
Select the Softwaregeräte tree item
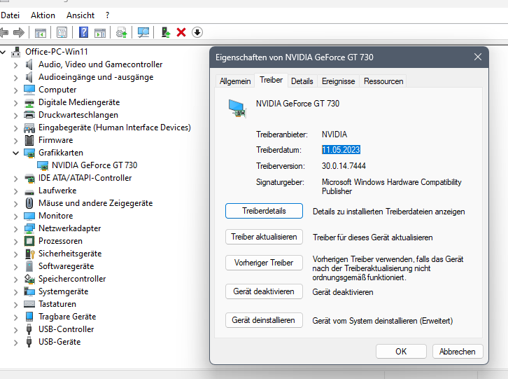[x=66, y=266]
